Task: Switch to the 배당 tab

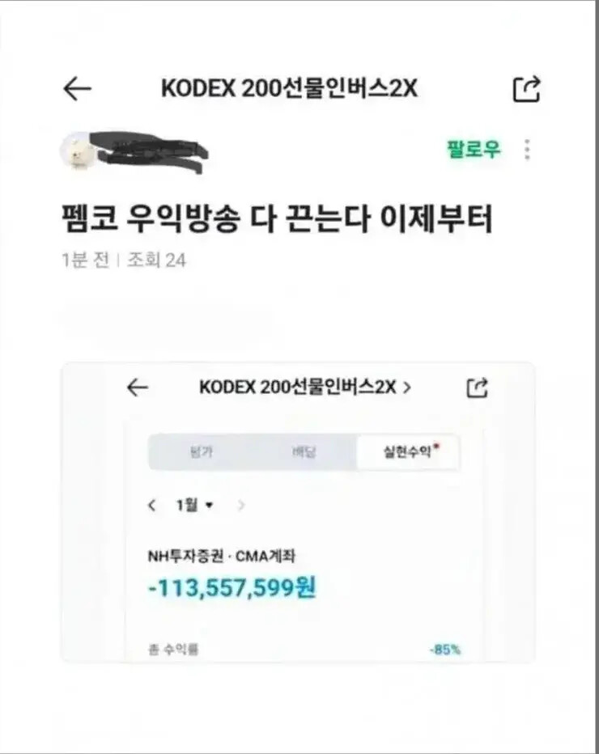Action: pos(304,452)
